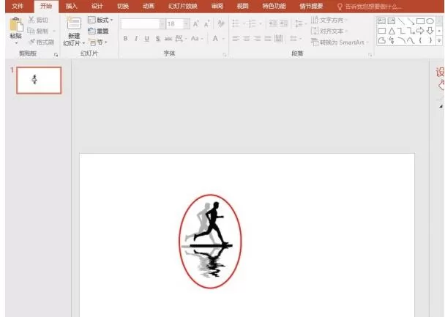Click the numbered list icon
The image size is (445, 317).
252,23
